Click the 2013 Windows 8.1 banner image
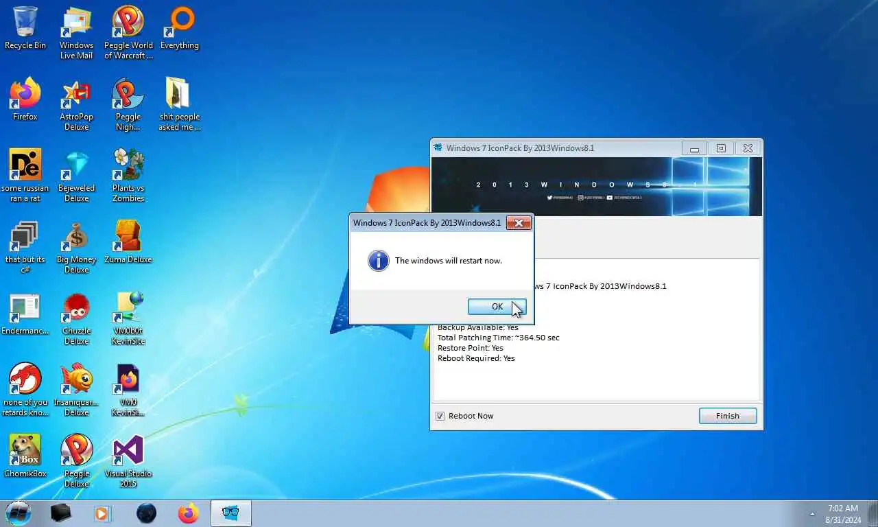Image resolution: width=878 pixels, height=527 pixels. 596,187
